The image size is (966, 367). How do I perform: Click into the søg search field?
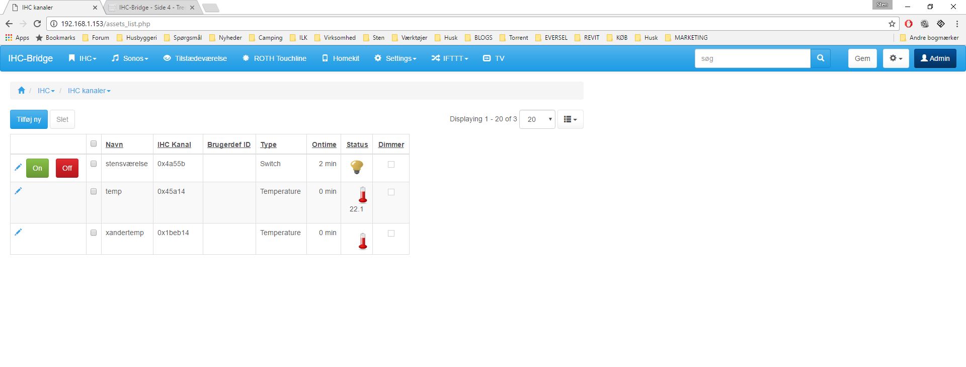tap(752, 58)
